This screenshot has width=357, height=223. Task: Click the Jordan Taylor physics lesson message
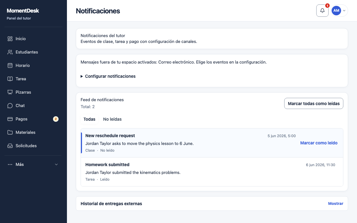[x=139, y=144]
